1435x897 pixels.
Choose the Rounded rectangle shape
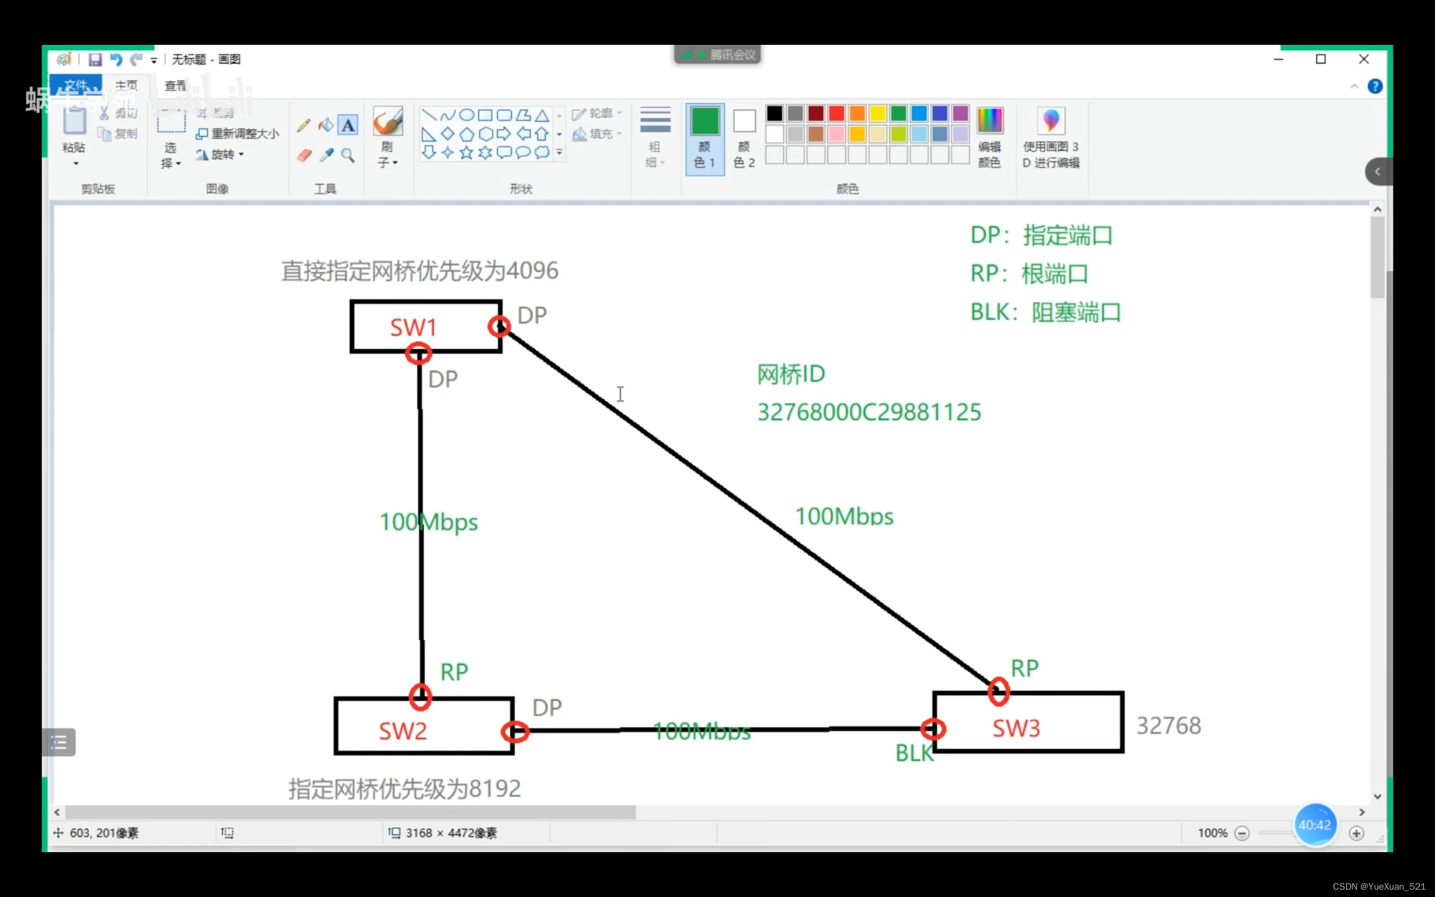[x=504, y=115]
